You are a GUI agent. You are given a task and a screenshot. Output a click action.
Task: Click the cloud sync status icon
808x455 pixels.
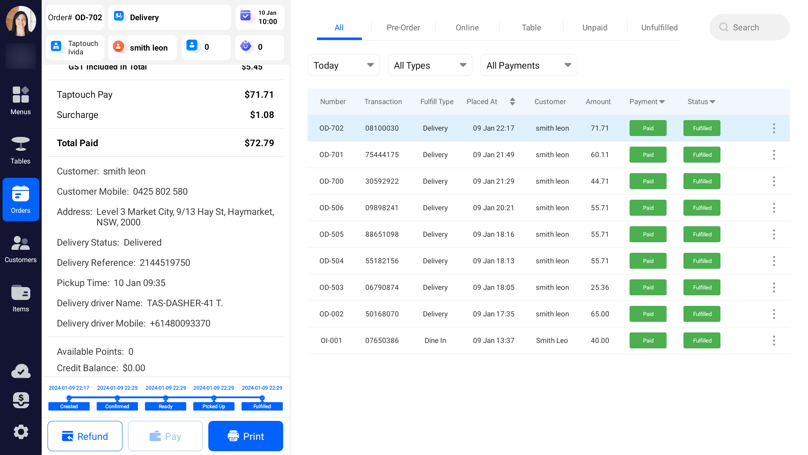(21, 371)
